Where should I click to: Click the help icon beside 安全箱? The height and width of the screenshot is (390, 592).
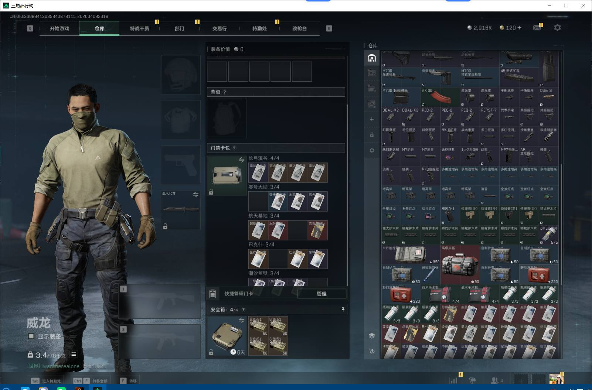point(243,309)
